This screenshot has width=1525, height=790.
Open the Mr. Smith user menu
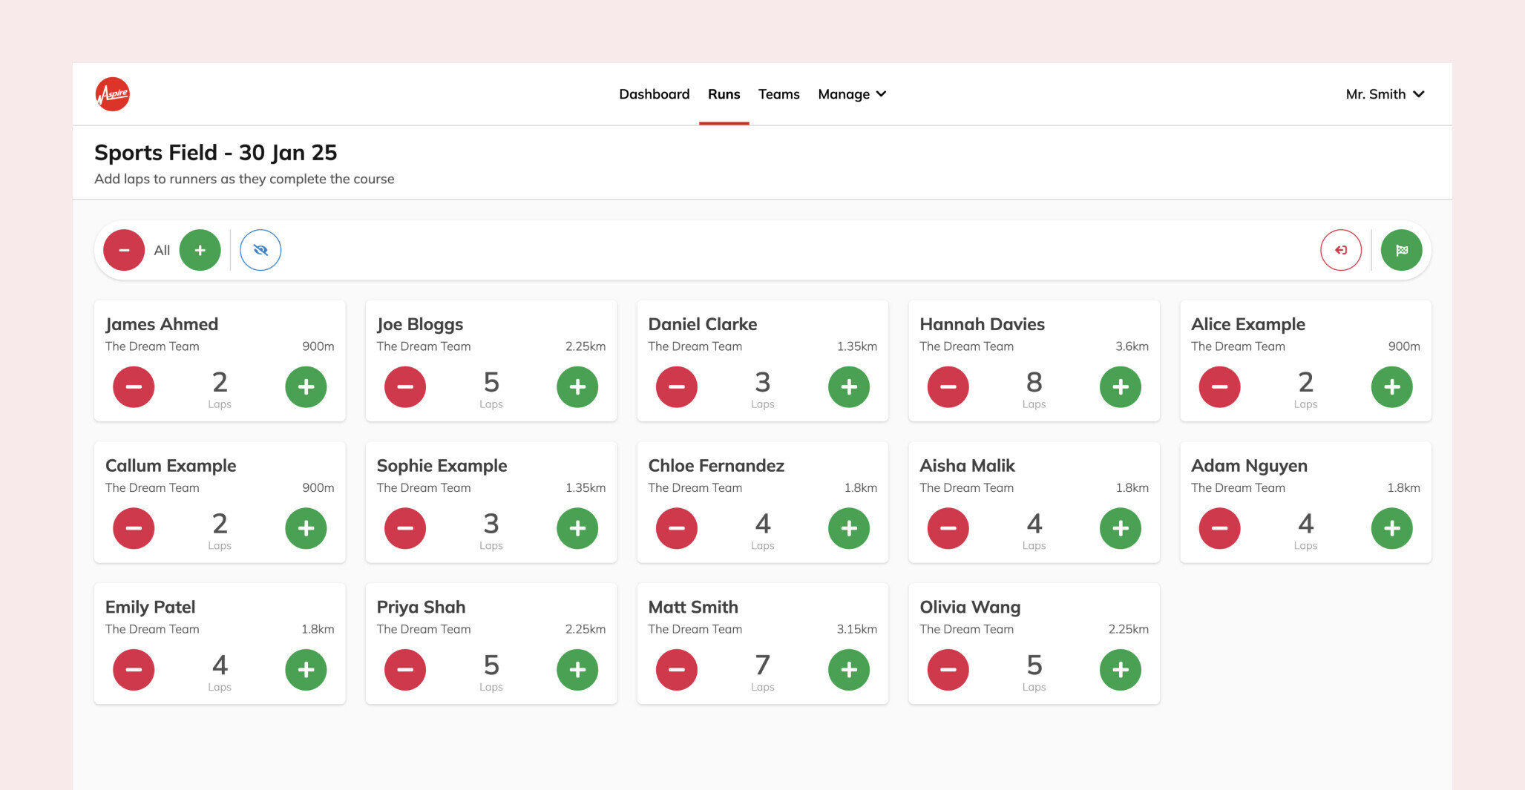point(1384,94)
